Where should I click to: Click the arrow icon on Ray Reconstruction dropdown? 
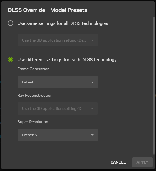[x=92, y=108]
